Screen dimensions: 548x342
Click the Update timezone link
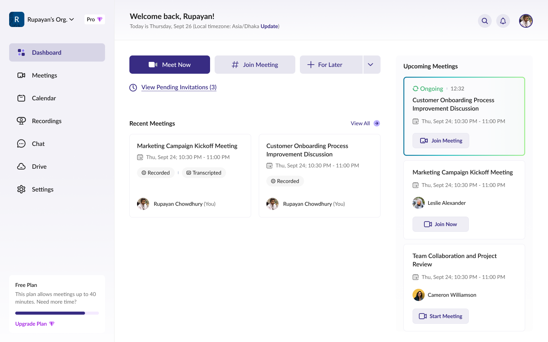tap(269, 26)
